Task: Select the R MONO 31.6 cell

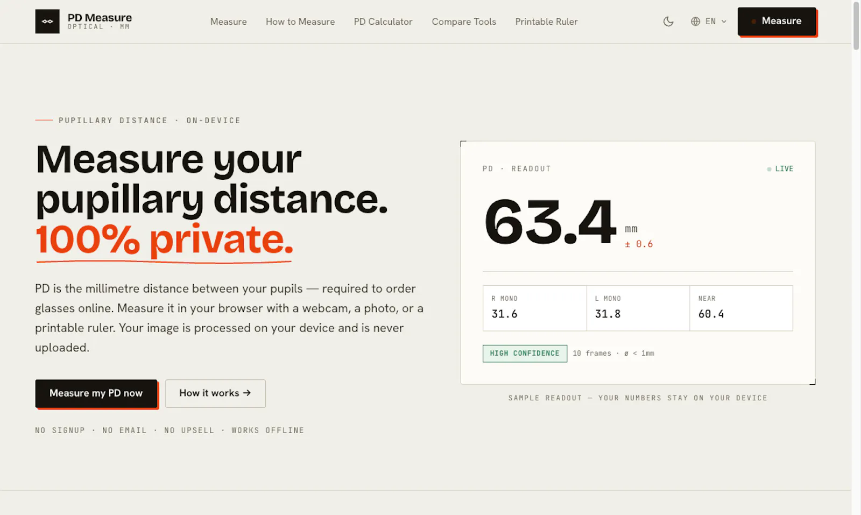Action: 534,308
